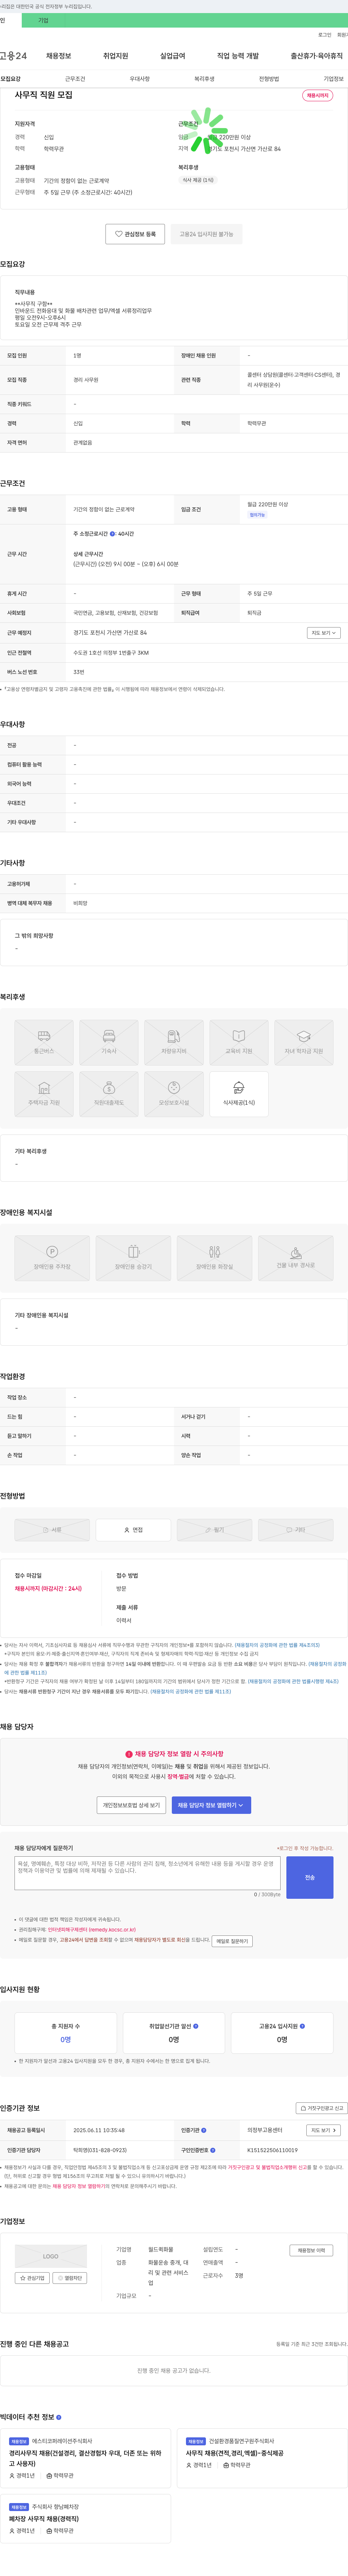Click the warning icon in 채용 담당자 notice
The width and height of the screenshot is (348, 2576).
pyautogui.click(x=129, y=1754)
